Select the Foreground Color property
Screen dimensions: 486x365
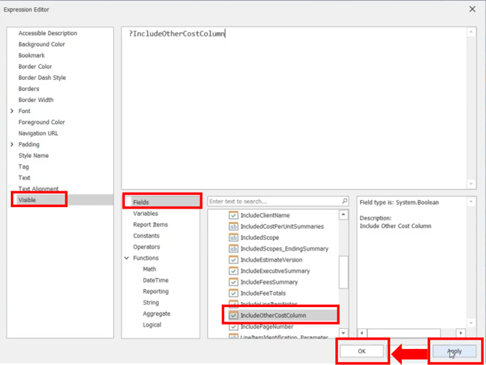[41, 122]
